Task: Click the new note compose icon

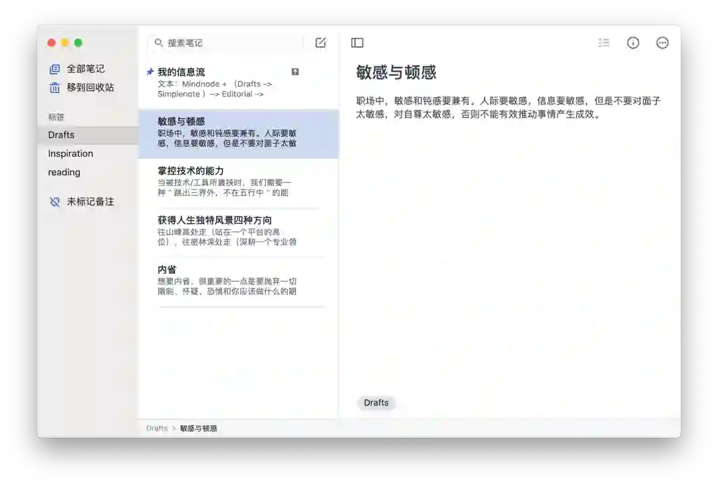Action: (320, 43)
